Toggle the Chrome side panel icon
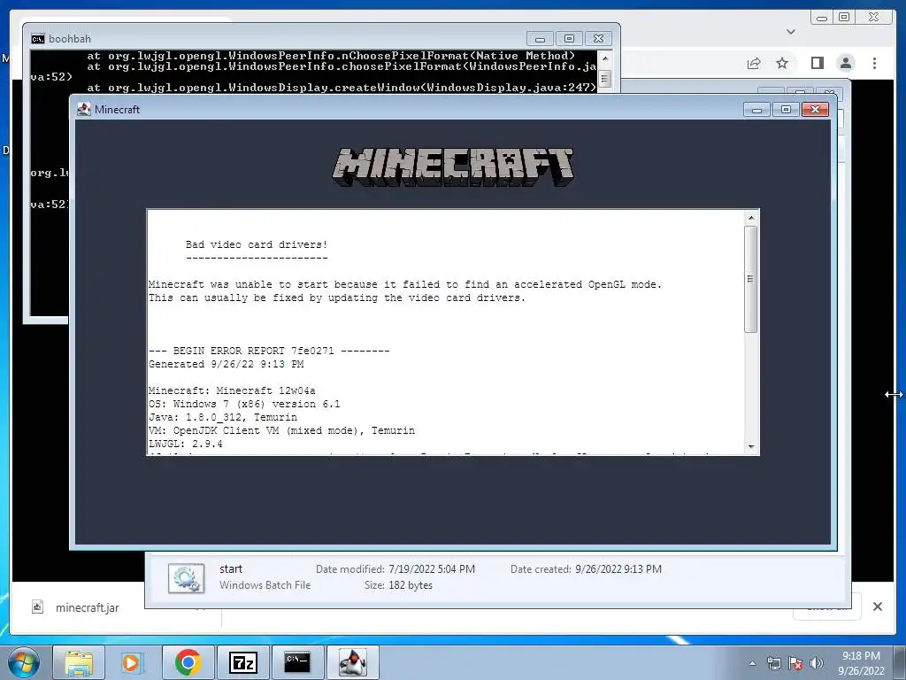The height and width of the screenshot is (680, 906). point(817,63)
